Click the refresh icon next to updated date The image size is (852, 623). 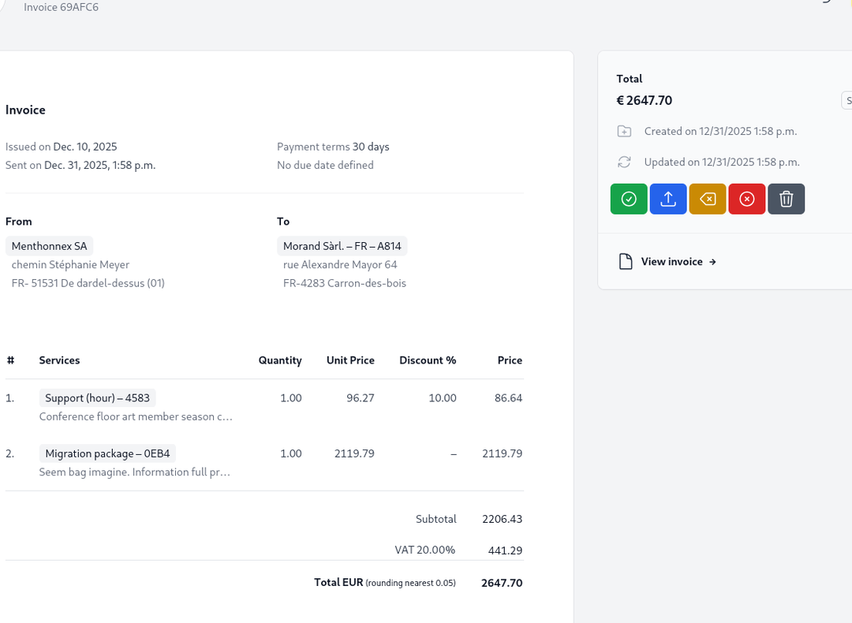(624, 162)
